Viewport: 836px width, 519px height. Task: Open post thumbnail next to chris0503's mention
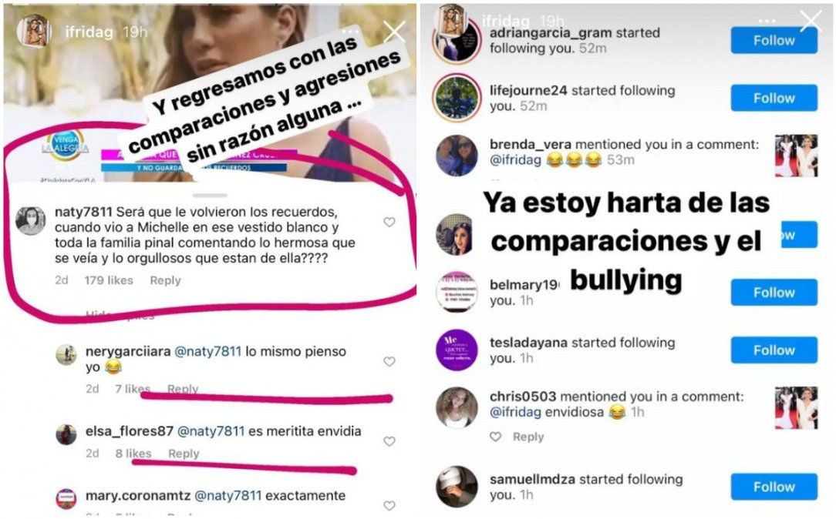pos(796,408)
